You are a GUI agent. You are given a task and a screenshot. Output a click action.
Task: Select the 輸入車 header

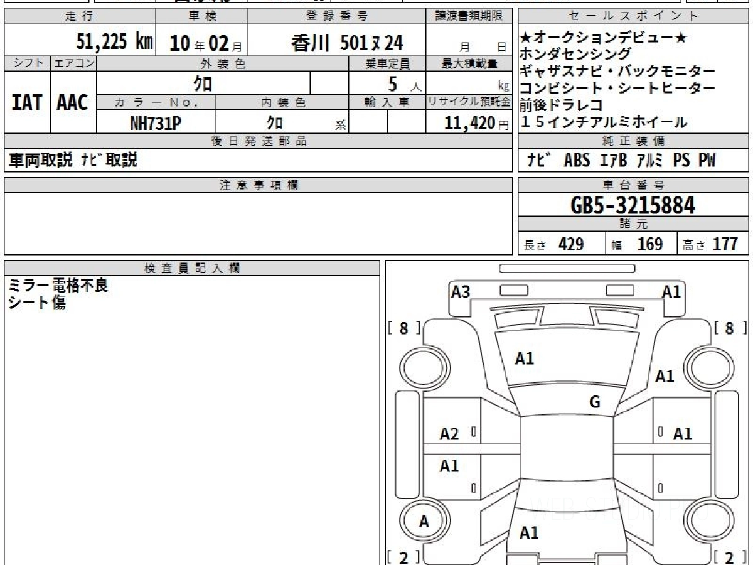(x=387, y=102)
